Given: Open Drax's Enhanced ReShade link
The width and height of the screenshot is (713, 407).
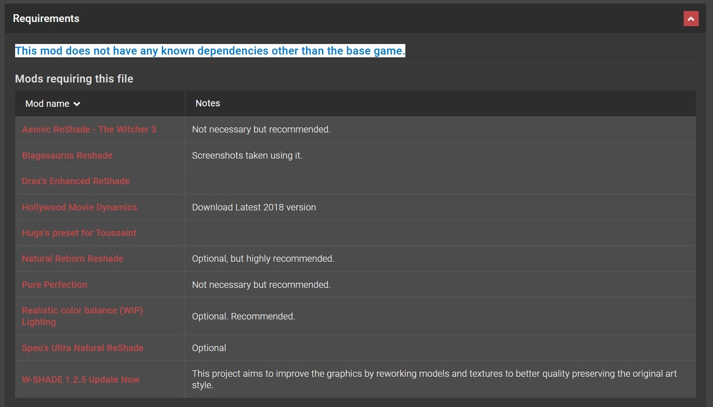Looking at the screenshot, I should click(x=76, y=181).
